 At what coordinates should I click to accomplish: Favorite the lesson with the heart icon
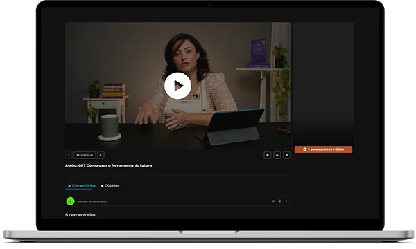click(x=268, y=156)
